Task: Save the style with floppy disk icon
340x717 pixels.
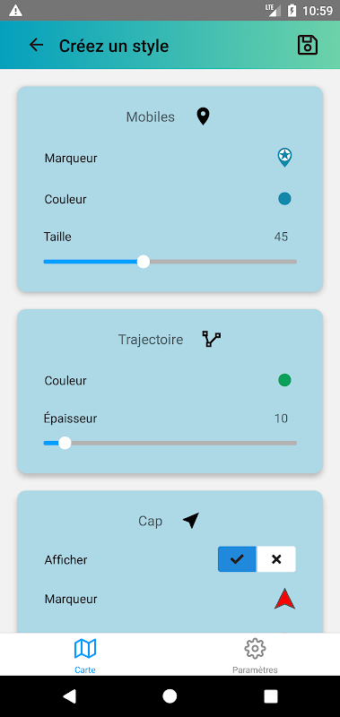Action: coord(308,45)
